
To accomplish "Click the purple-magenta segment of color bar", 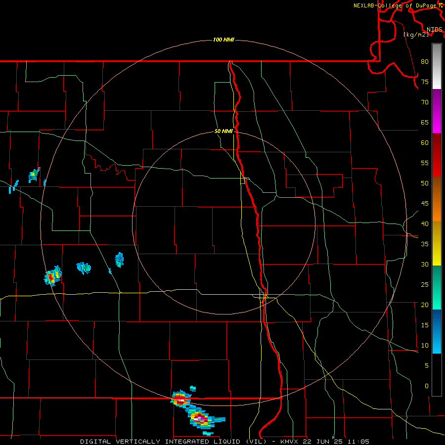I will [x=437, y=111].
